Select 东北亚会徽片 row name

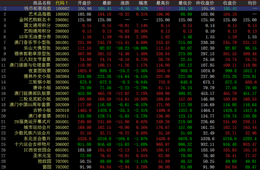tap(37, 139)
